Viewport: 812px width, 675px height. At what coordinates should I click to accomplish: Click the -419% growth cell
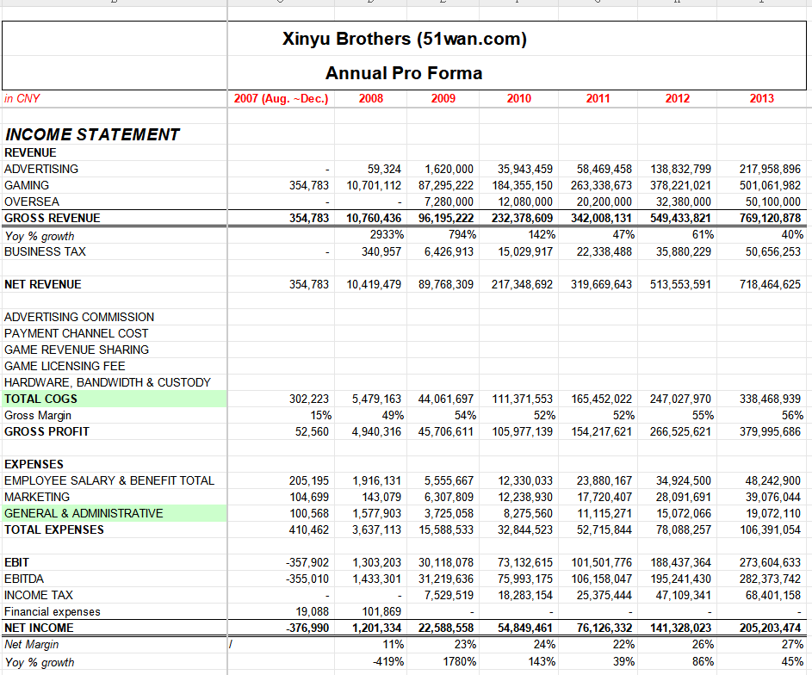pyautogui.click(x=388, y=662)
